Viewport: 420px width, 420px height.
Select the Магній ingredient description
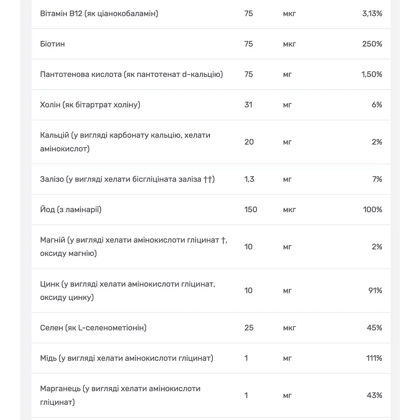(134, 247)
